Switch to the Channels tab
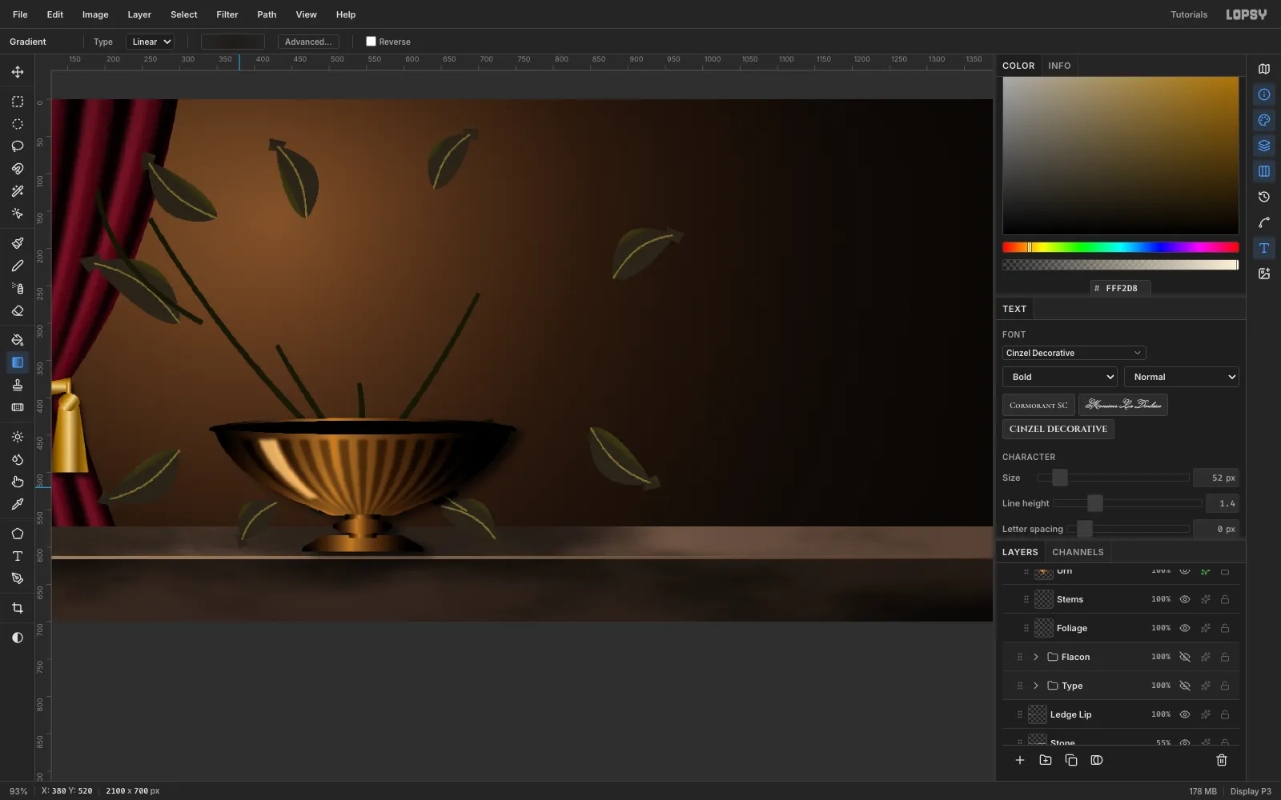 [x=1078, y=552]
